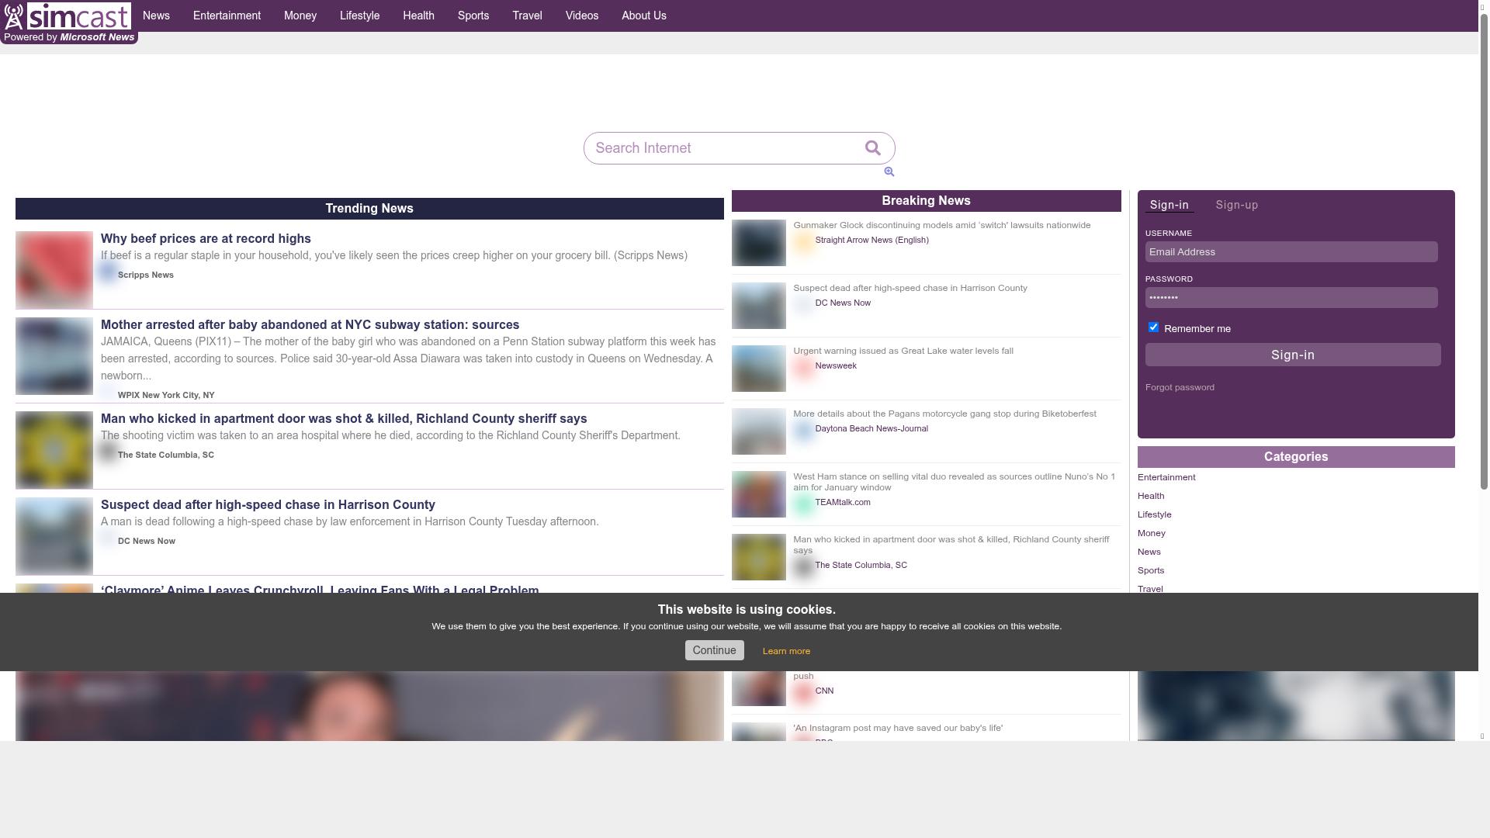Viewport: 1490px width, 838px height.
Task: Click the Newsweek source icon
Action: click(x=803, y=367)
